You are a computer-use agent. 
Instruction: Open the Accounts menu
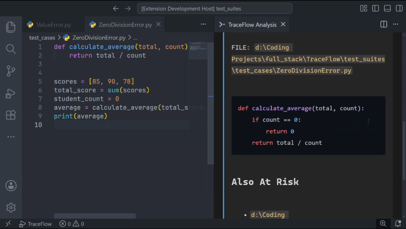tap(11, 185)
